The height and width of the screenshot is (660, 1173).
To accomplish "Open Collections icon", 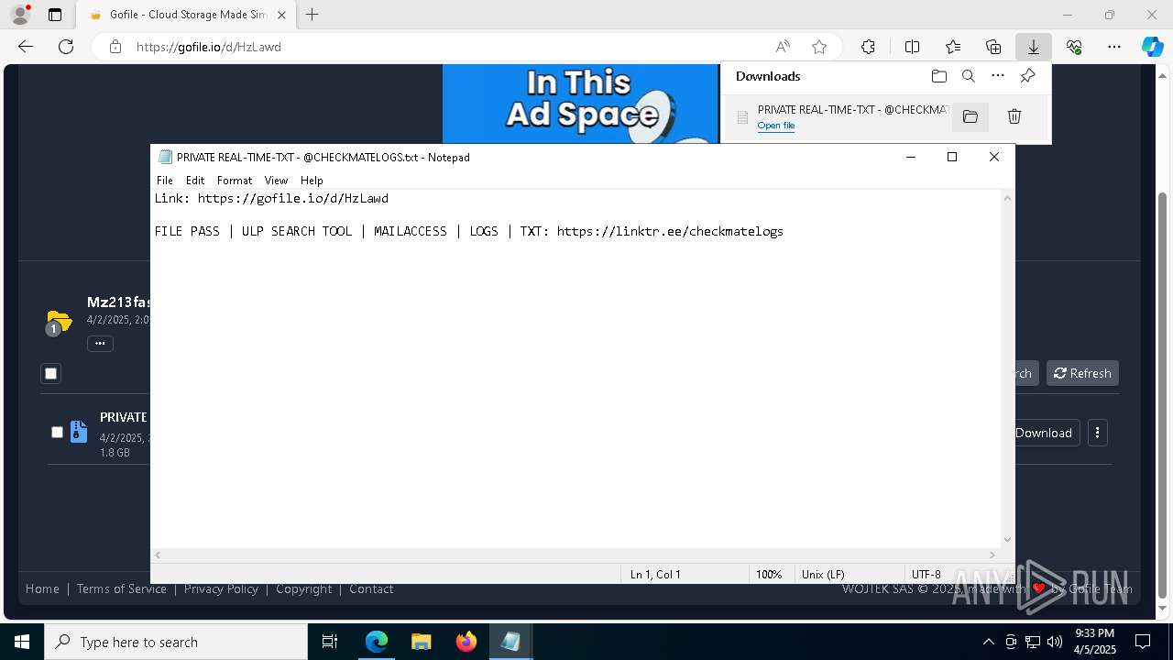I will (993, 47).
